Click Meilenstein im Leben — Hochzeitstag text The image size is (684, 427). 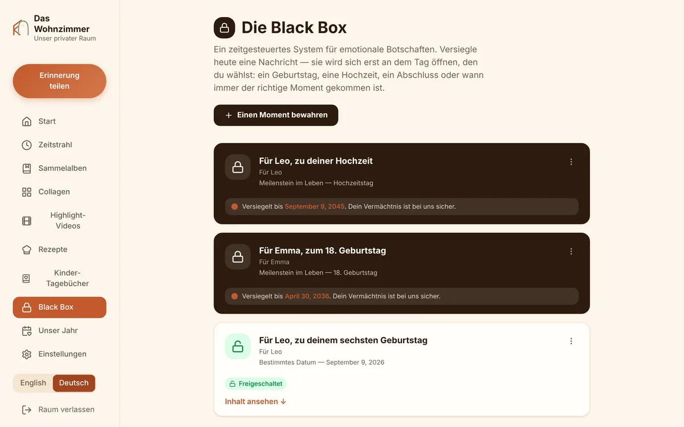click(x=316, y=183)
